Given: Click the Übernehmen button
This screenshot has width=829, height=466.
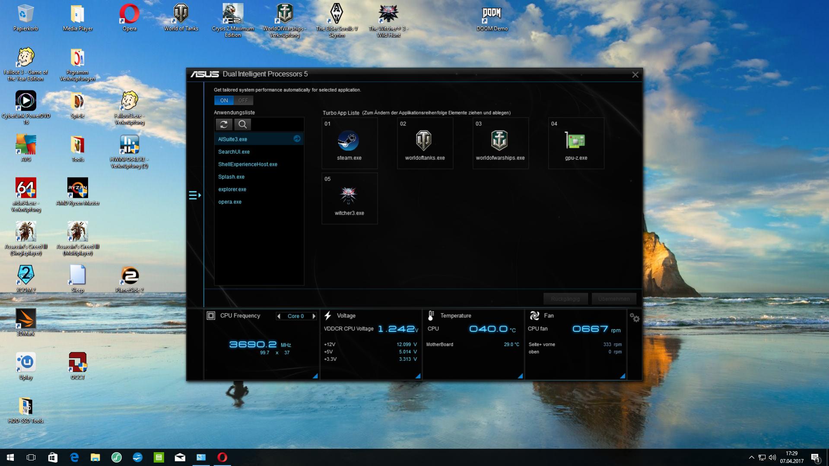Looking at the screenshot, I should click(x=614, y=299).
